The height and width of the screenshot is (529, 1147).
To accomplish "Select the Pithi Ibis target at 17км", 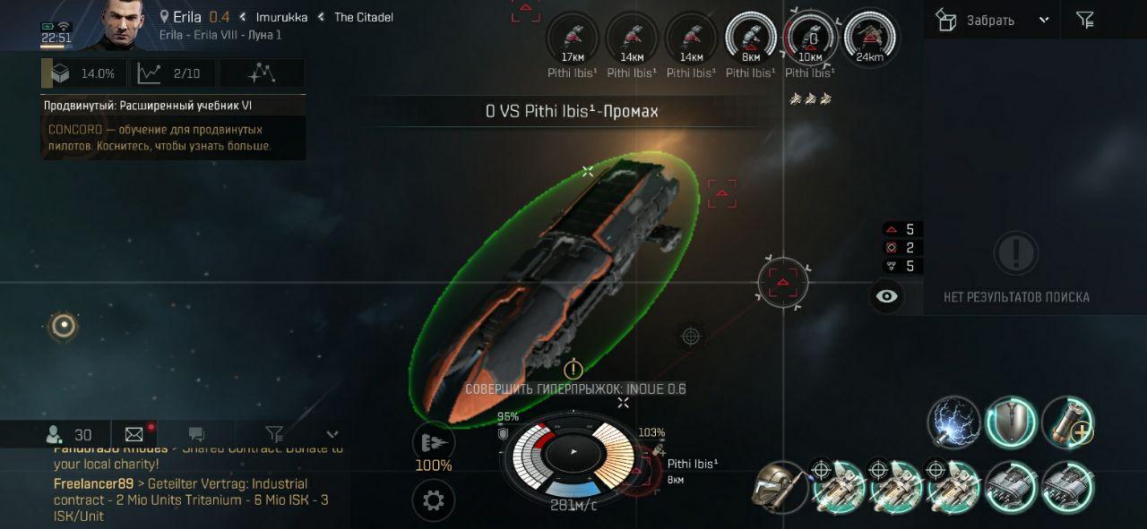I will [572, 38].
